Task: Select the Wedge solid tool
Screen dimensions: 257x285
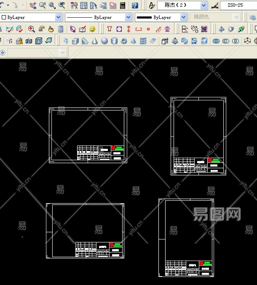Action: (x=85, y=41)
